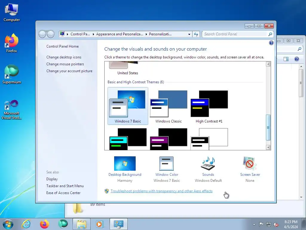The image size is (306, 230).
Task: Click the Desktop Background text link
Action: (125, 175)
